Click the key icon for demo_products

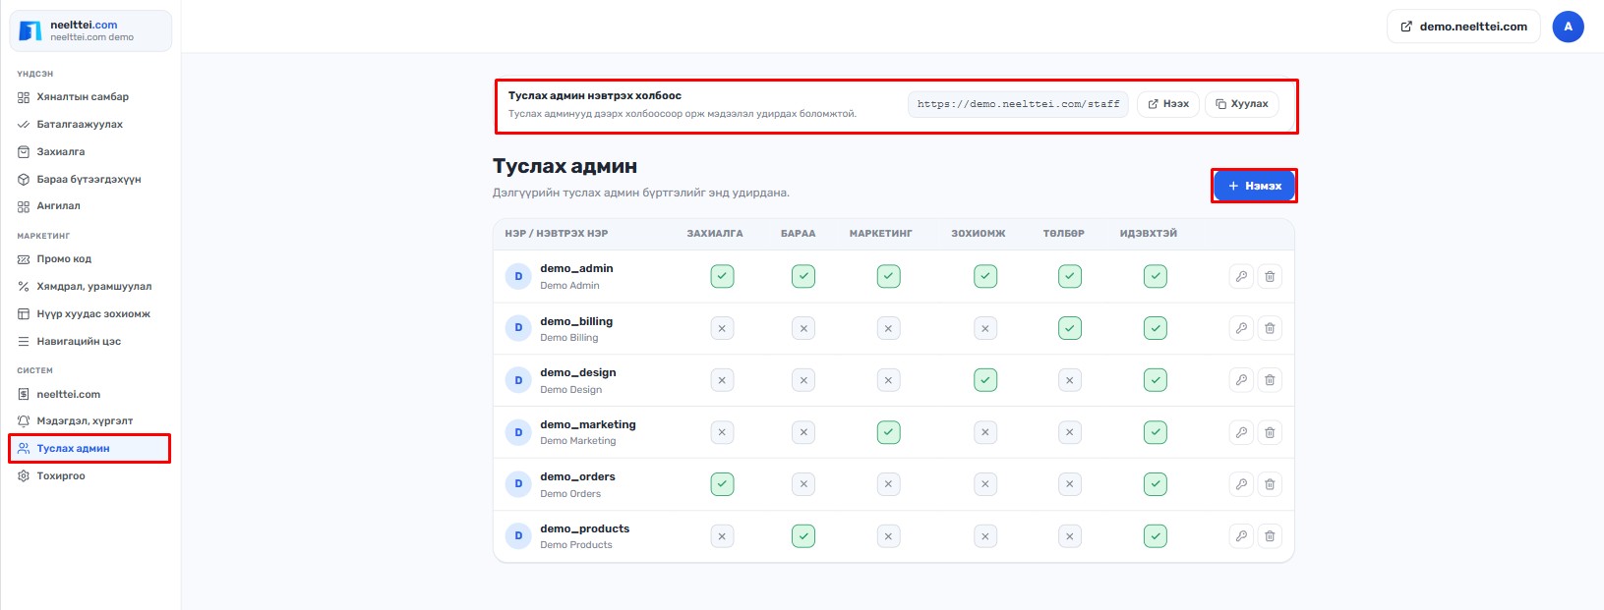[1241, 536]
